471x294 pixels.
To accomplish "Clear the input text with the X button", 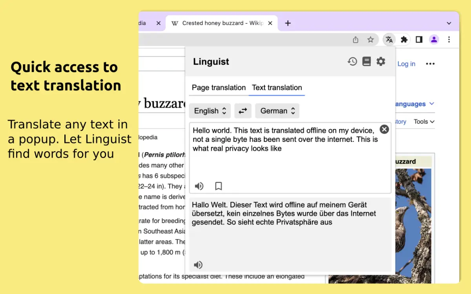I will (384, 129).
